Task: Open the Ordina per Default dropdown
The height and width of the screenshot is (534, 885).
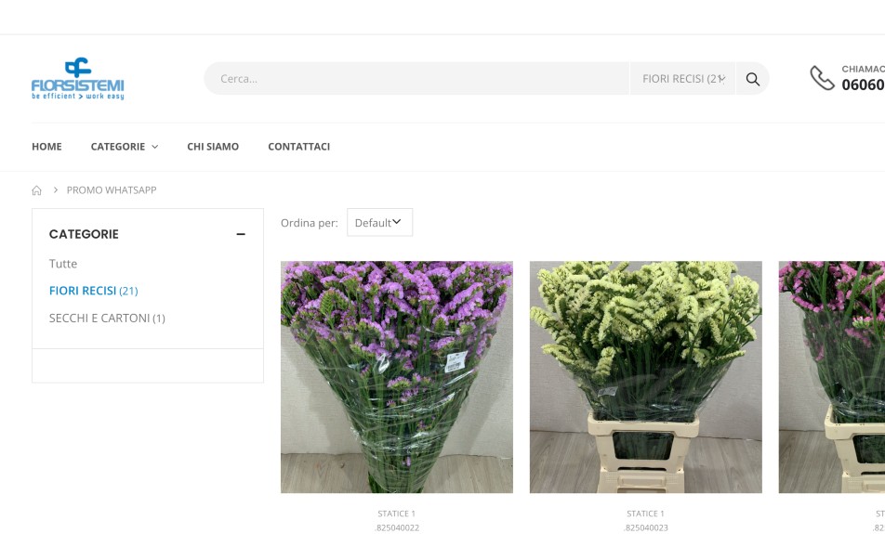Action: 379,223
